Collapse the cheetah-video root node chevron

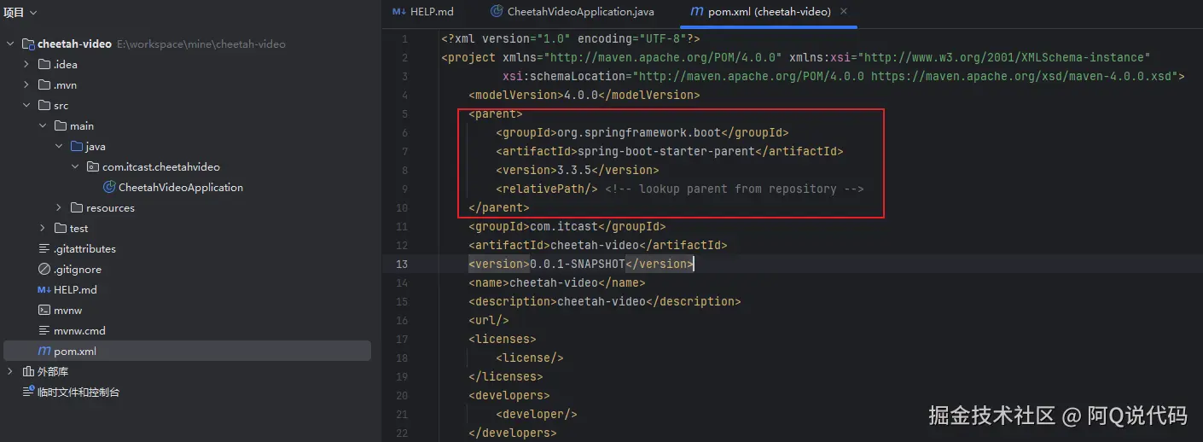point(10,44)
